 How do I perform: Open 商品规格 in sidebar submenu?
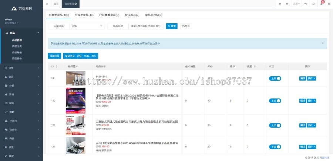(x=17, y=52)
